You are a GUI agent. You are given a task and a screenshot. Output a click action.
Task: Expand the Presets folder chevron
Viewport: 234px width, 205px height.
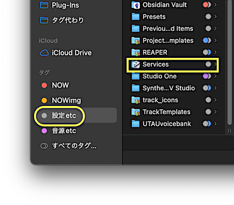click(215, 17)
